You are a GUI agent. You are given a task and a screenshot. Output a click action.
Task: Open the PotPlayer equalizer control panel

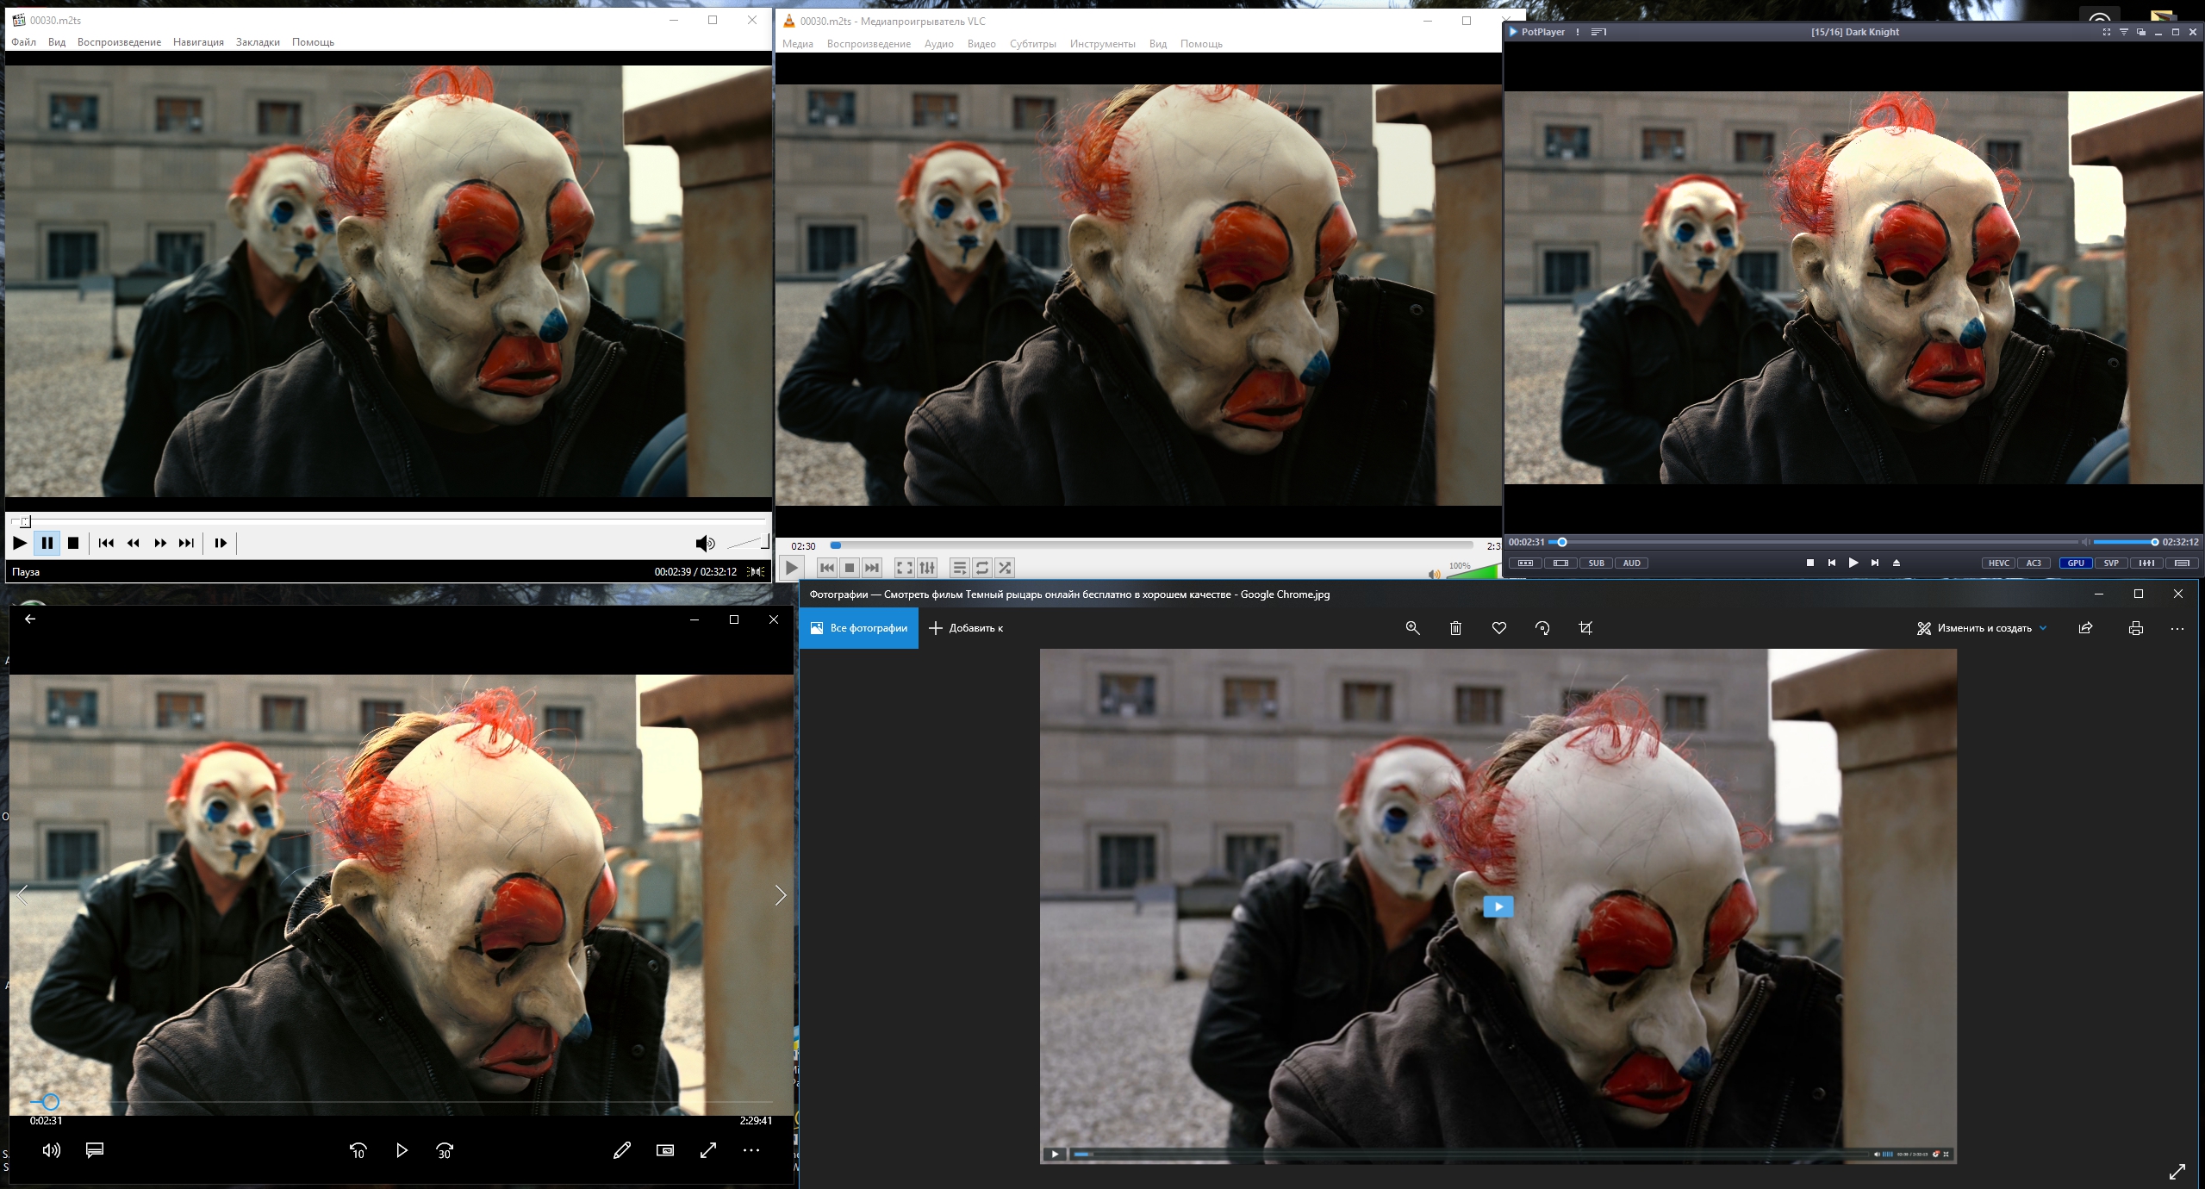point(2146,563)
